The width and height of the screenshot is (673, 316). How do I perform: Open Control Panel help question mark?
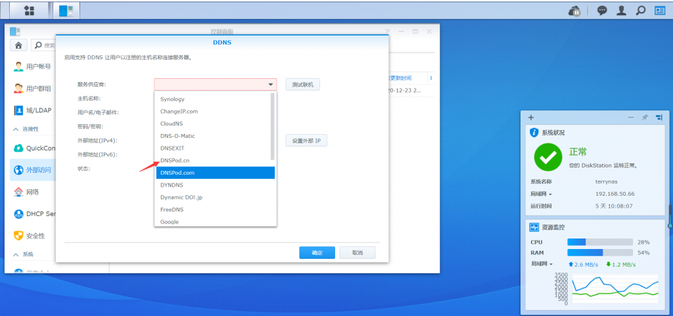pos(387,32)
